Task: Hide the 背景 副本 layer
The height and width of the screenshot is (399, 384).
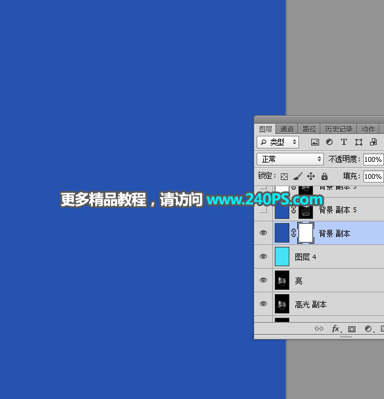Action: [263, 233]
